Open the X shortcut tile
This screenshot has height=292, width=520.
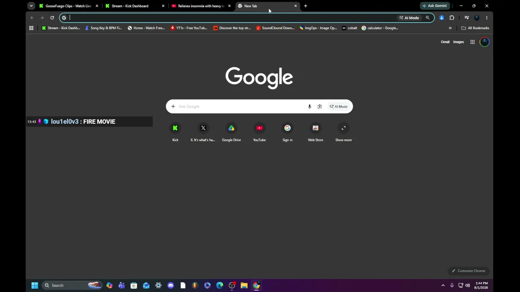click(203, 133)
